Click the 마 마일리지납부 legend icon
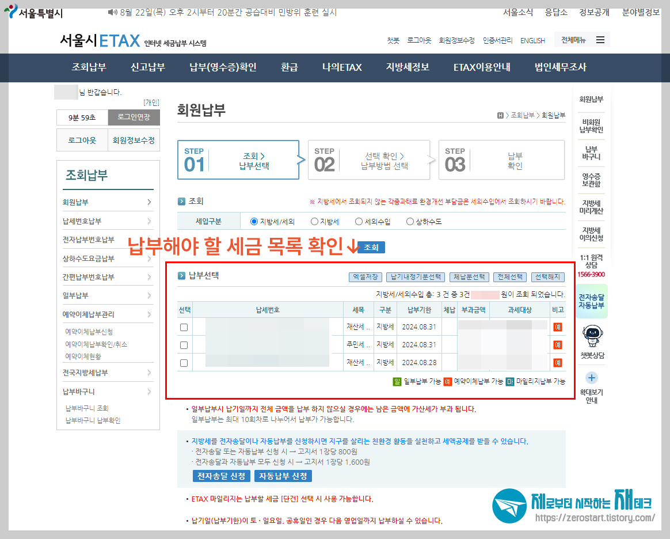Screen dimensions: 670x539 coord(510,381)
